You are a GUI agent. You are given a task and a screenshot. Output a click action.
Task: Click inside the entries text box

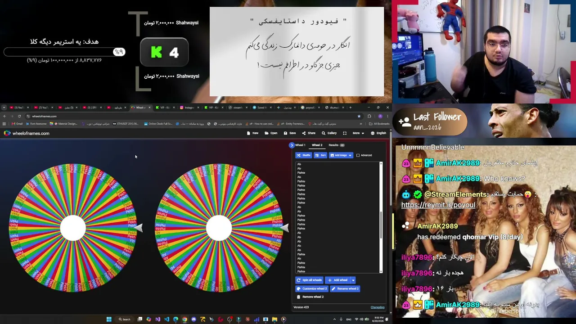(x=337, y=217)
